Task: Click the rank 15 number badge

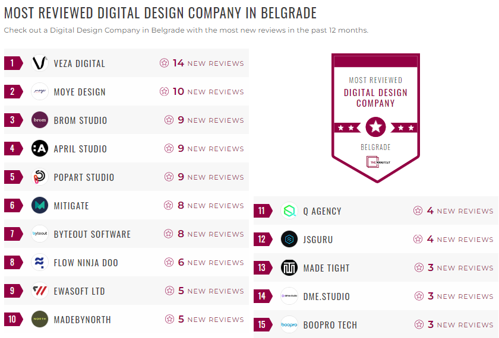Action: (261, 325)
